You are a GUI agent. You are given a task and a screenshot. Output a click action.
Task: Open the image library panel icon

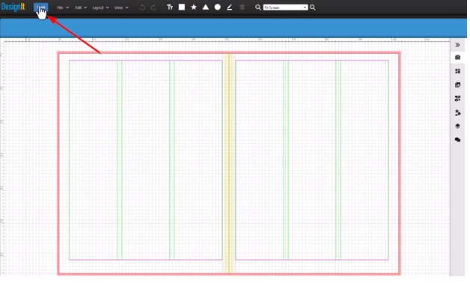458,85
